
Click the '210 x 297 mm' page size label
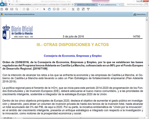(8, 118)
